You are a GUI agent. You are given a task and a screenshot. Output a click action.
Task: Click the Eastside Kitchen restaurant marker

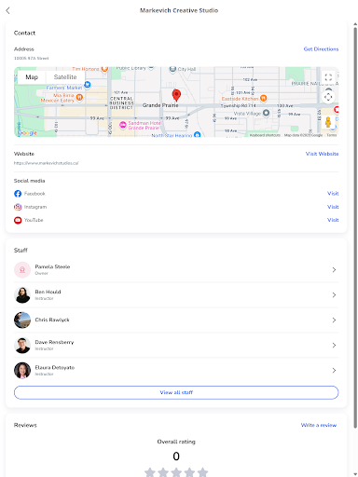(263, 98)
